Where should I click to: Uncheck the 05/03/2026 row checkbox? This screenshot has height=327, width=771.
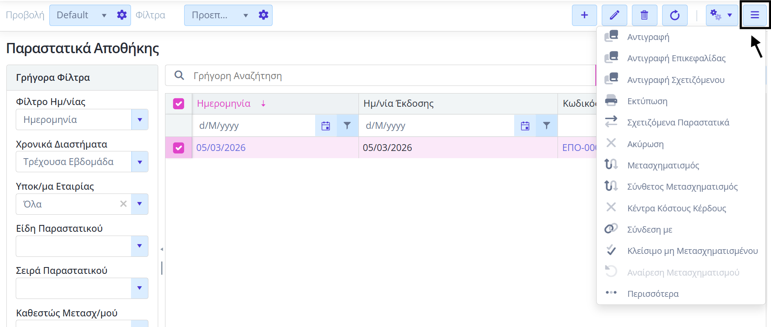(x=179, y=148)
